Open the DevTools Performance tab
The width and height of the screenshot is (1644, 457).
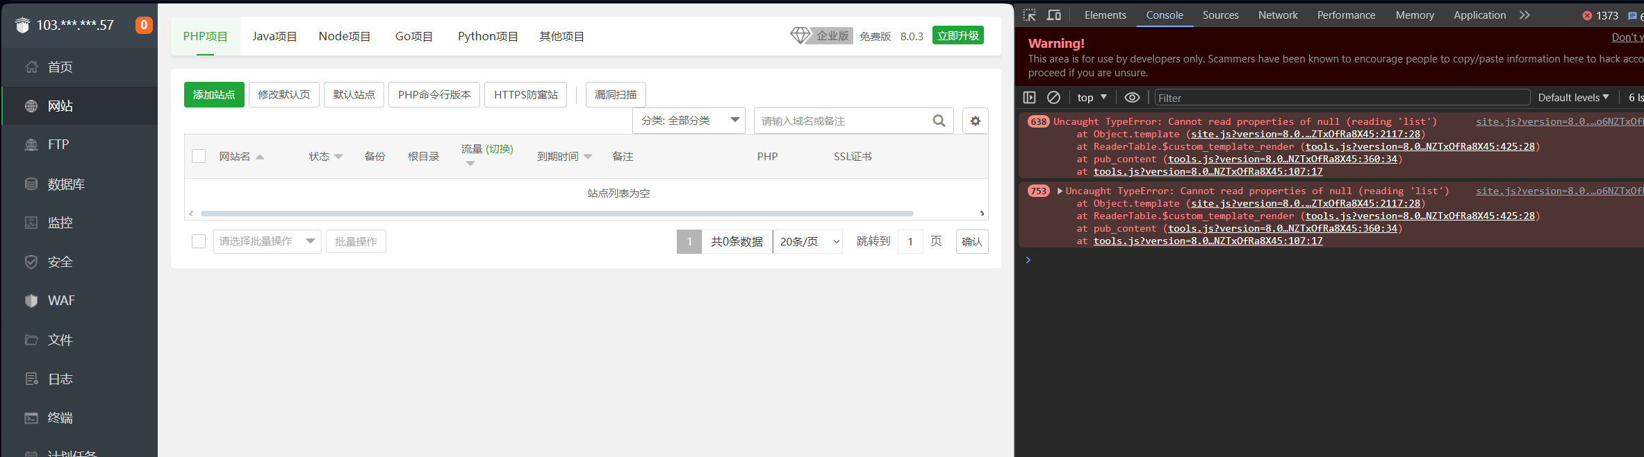(1346, 15)
